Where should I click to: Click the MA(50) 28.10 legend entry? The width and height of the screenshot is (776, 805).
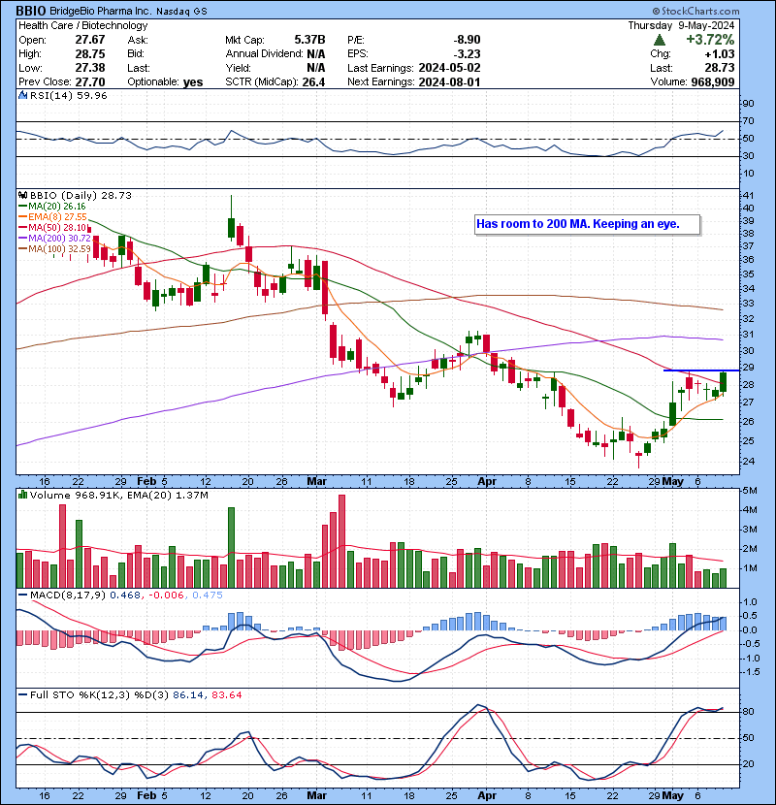click(x=54, y=227)
